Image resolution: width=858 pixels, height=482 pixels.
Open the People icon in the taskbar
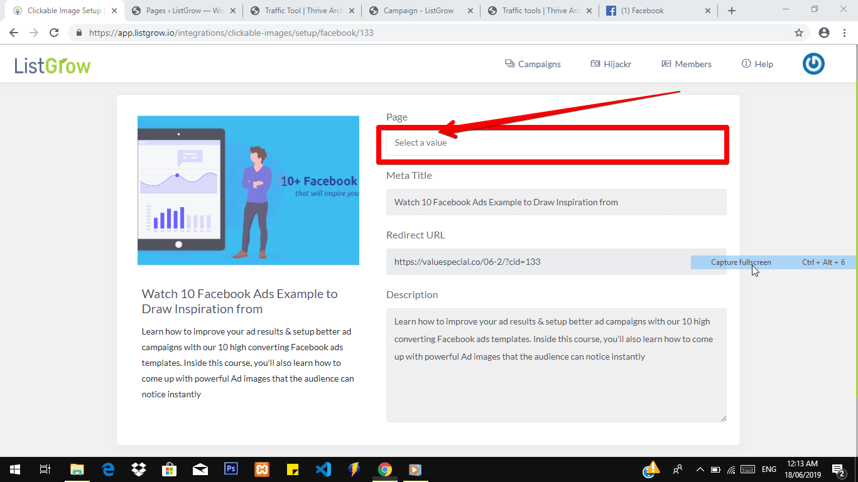coord(678,469)
